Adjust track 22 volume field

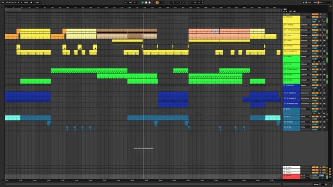315,119
